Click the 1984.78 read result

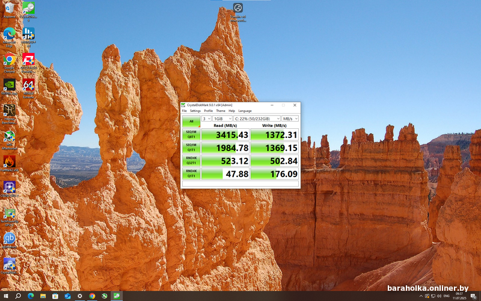click(x=225, y=147)
